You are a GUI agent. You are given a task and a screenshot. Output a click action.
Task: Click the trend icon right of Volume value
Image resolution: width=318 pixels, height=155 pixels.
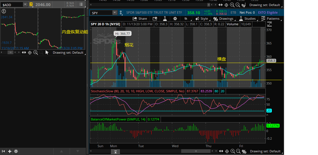(x=270, y=24)
